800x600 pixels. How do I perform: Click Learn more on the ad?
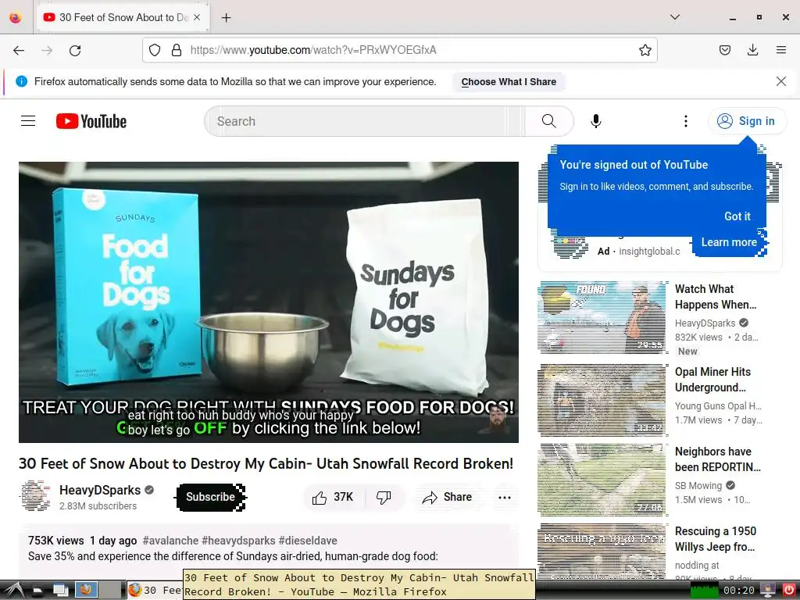point(729,242)
